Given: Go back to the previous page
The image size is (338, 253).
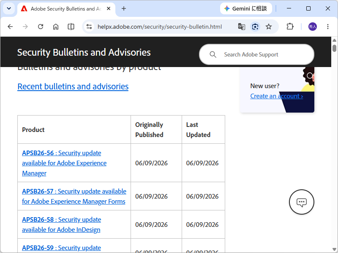Looking at the screenshot, I should (x=10, y=27).
